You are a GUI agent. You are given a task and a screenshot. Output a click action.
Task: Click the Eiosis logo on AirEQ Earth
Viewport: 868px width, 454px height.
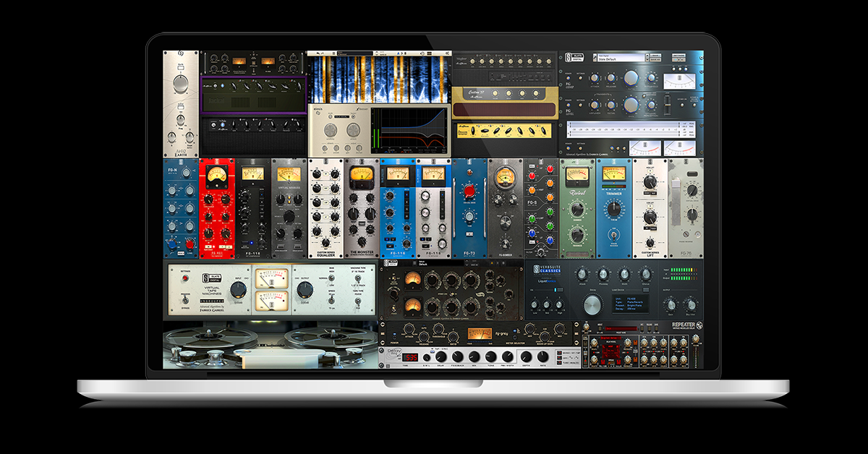click(x=181, y=52)
